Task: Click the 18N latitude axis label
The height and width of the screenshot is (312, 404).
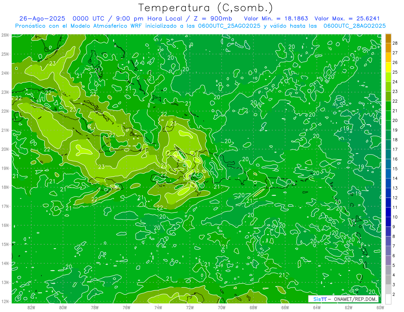Action: click(5, 187)
